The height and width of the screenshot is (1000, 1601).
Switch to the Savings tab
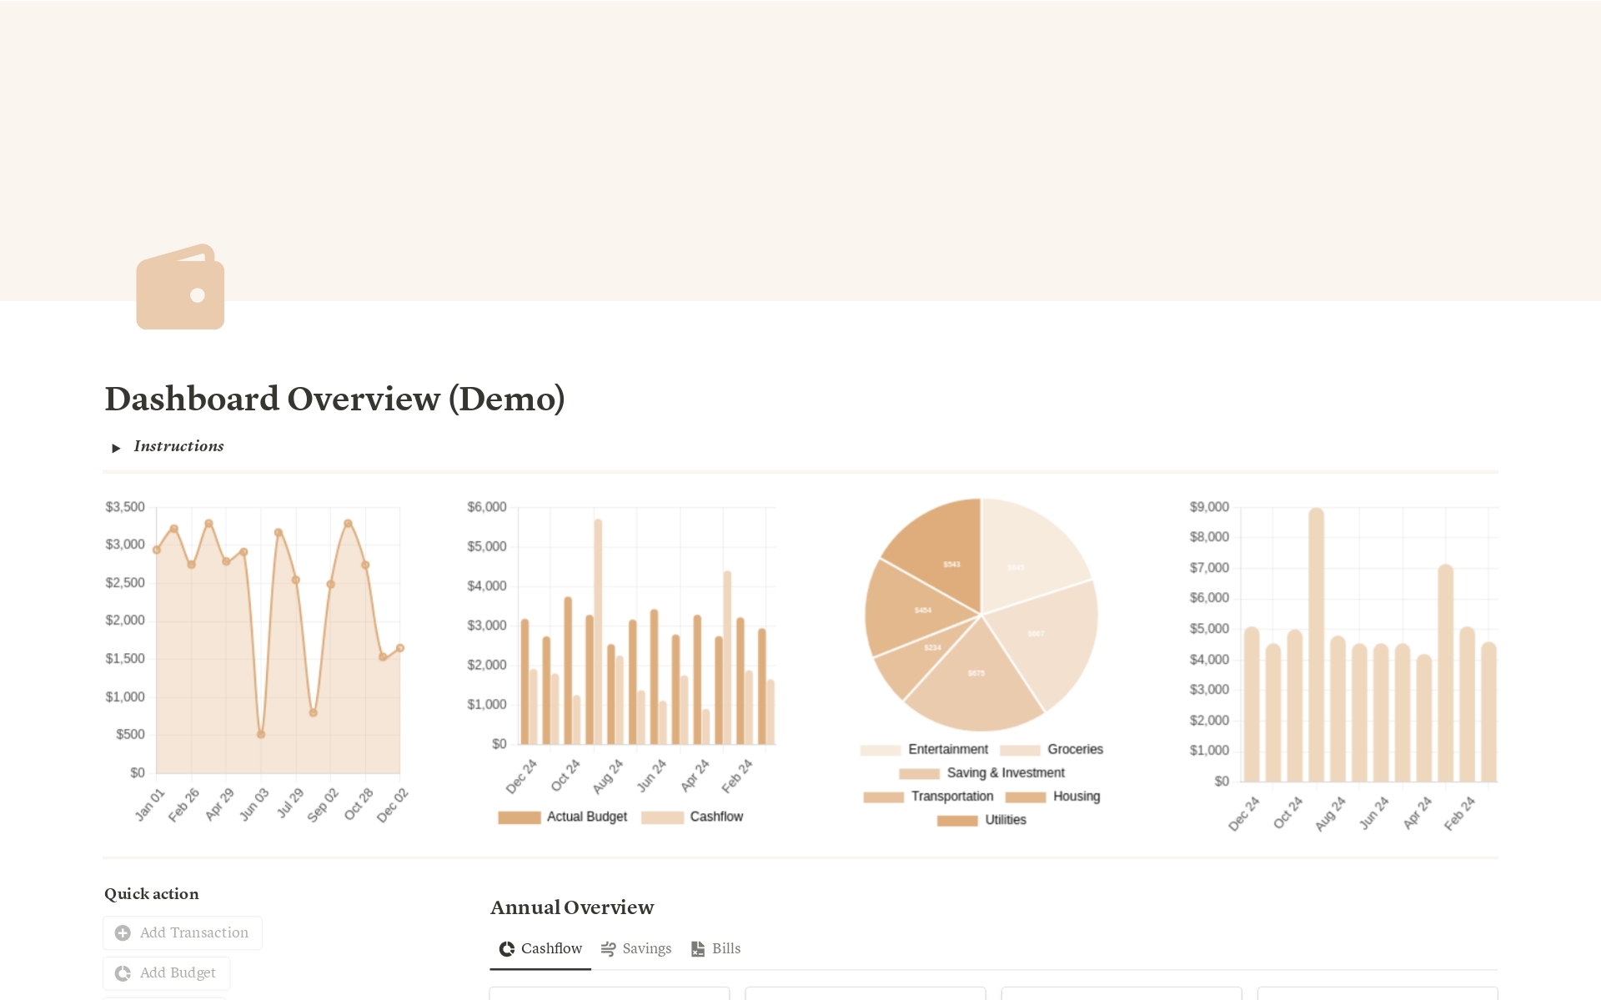(x=646, y=948)
